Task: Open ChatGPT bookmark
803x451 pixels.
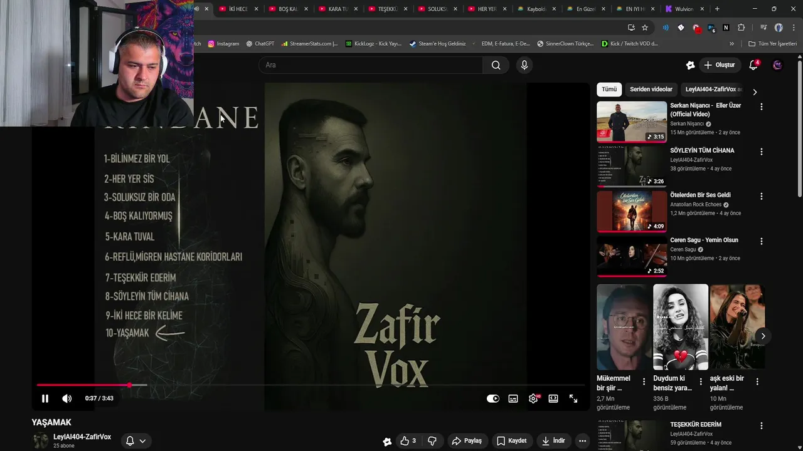Action: click(x=260, y=44)
